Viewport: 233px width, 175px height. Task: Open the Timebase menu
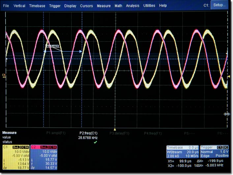pos(37,6)
